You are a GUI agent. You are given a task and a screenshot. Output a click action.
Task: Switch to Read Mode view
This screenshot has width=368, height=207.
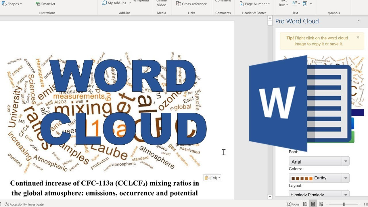(x=305, y=204)
